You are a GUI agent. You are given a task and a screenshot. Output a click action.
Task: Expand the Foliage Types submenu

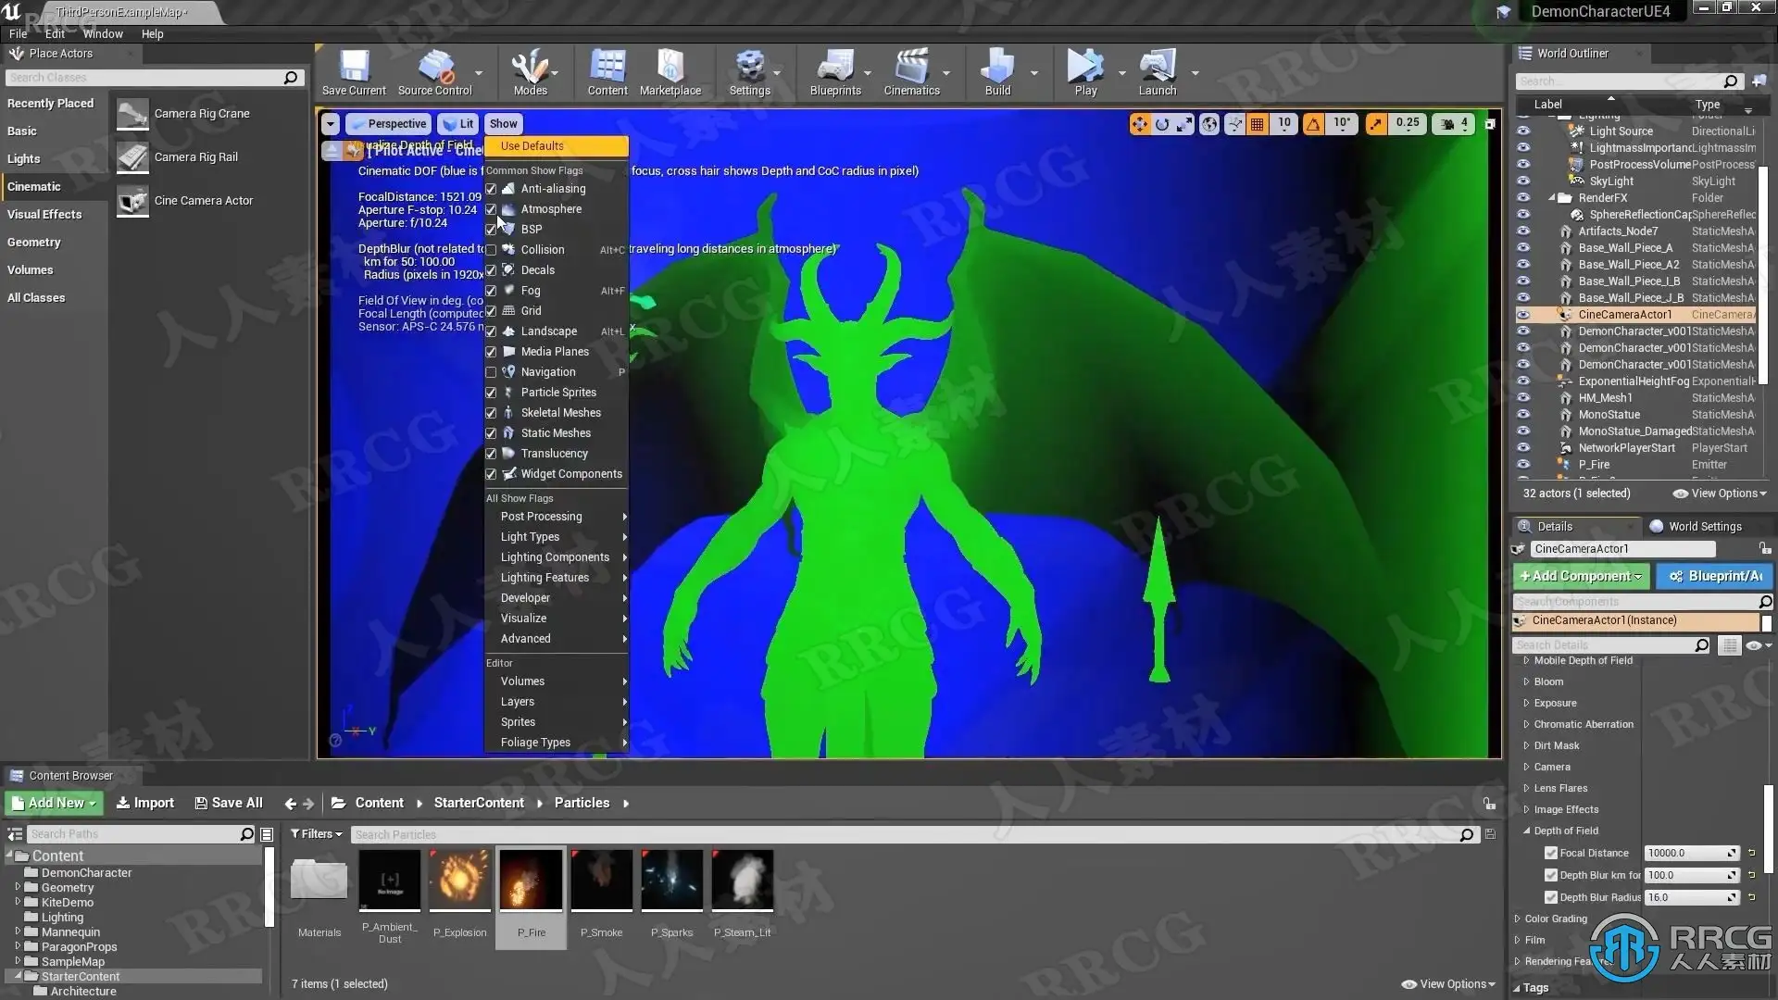click(557, 743)
